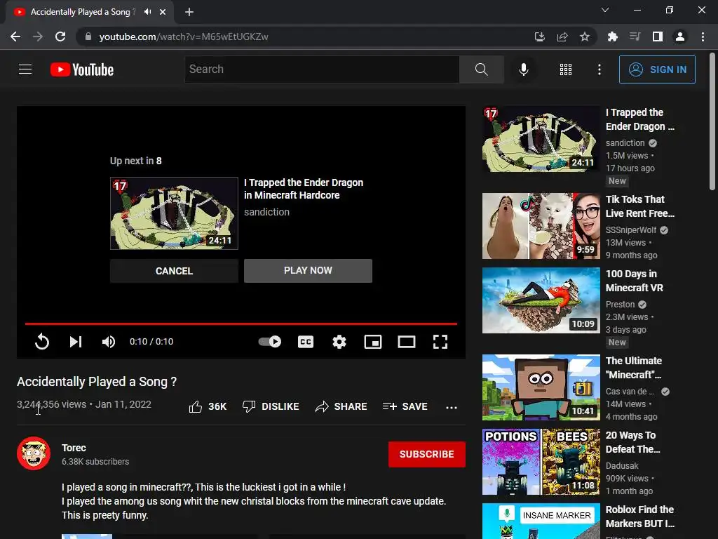Open YouTube settings three-dot menu

click(x=599, y=69)
